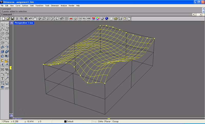Screen dimensions: 205x124
Task: Click the spotlight icon
Action: click(111, 18)
